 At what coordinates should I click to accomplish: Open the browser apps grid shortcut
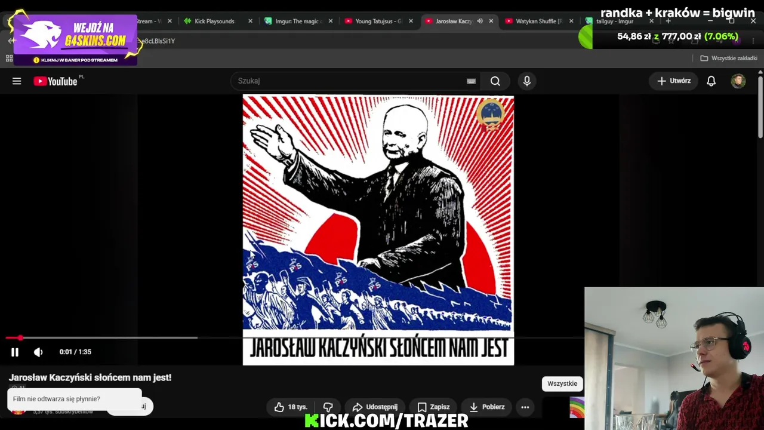point(9,59)
